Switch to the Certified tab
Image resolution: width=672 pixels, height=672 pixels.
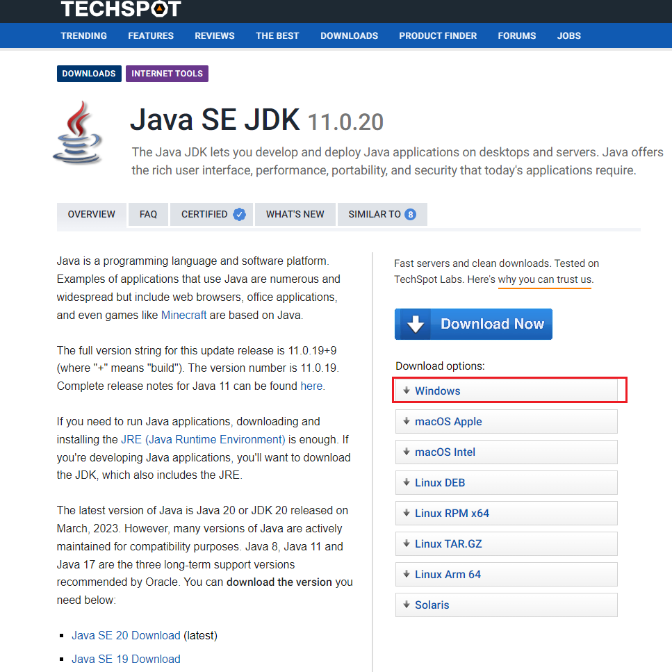212,214
